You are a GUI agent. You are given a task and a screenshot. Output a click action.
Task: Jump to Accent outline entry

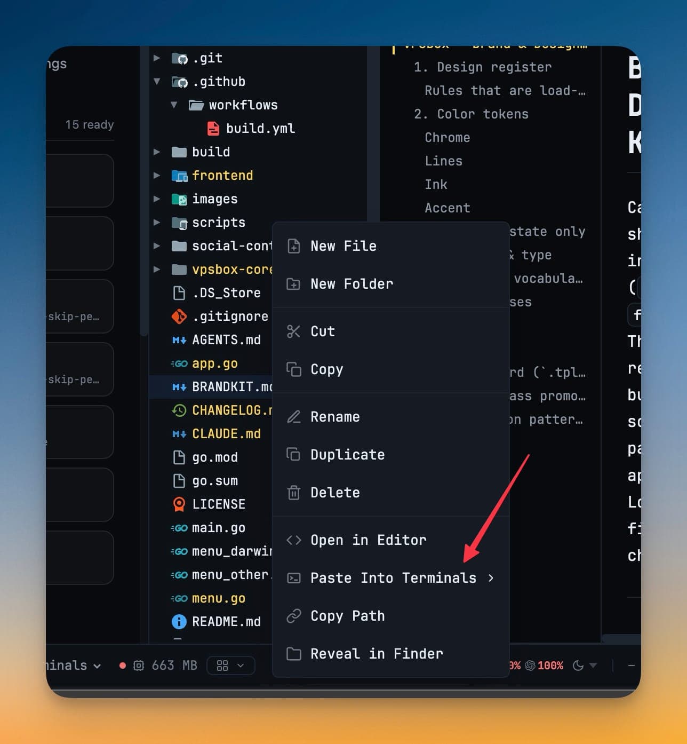448,208
